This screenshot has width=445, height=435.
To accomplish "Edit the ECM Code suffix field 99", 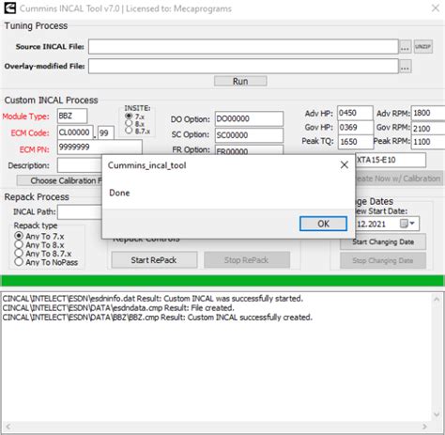I will point(106,133).
